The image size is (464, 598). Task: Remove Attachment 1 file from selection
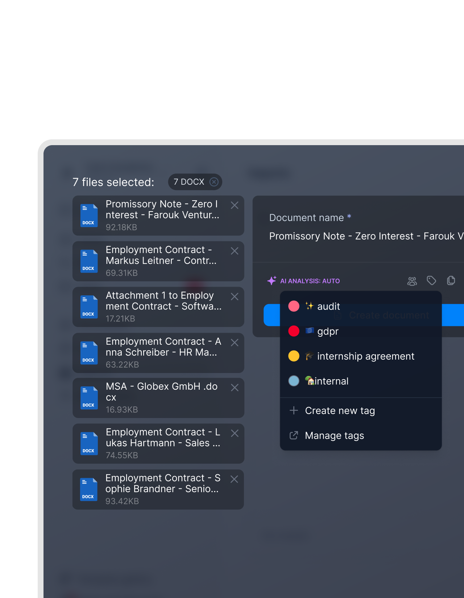[x=235, y=297]
